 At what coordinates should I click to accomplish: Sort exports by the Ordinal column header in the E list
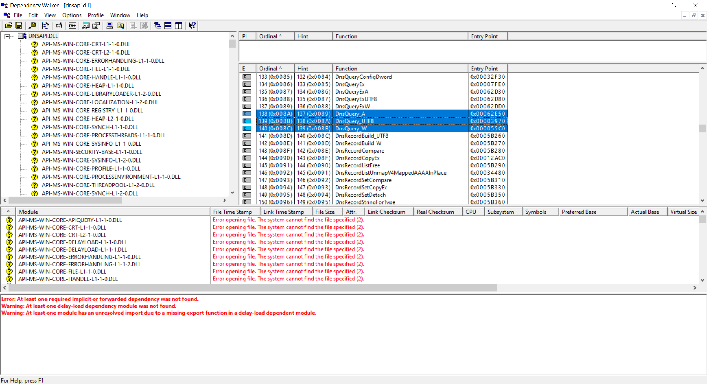point(275,69)
